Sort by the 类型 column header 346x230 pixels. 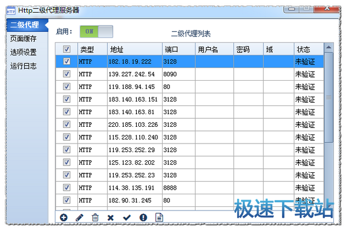[x=92, y=49]
